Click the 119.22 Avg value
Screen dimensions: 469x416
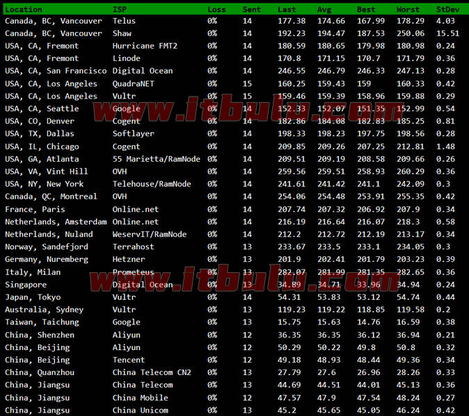tap(331, 310)
